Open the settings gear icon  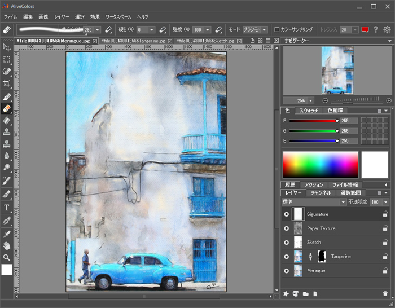point(387,30)
